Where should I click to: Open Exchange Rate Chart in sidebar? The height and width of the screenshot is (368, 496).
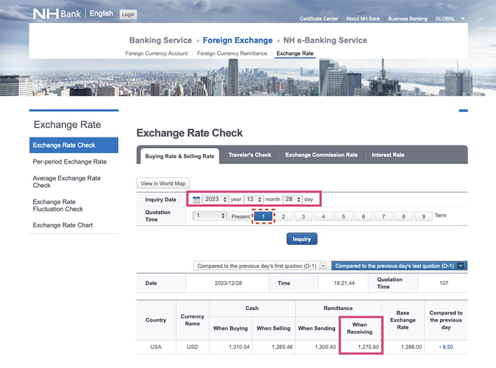point(63,225)
